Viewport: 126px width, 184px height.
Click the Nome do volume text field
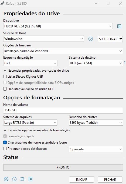pos(63,110)
